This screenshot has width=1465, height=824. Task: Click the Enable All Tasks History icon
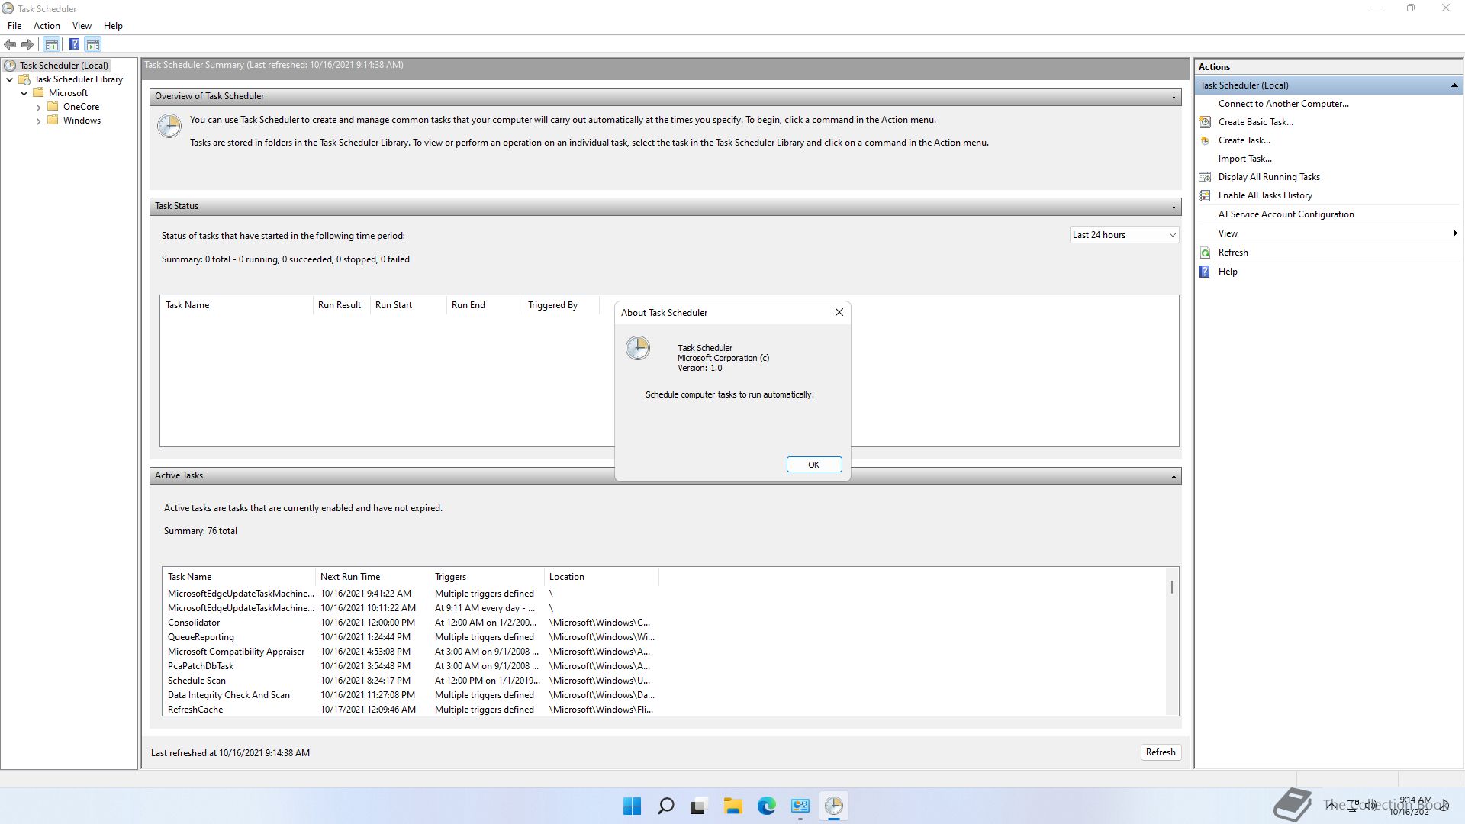point(1205,195)
